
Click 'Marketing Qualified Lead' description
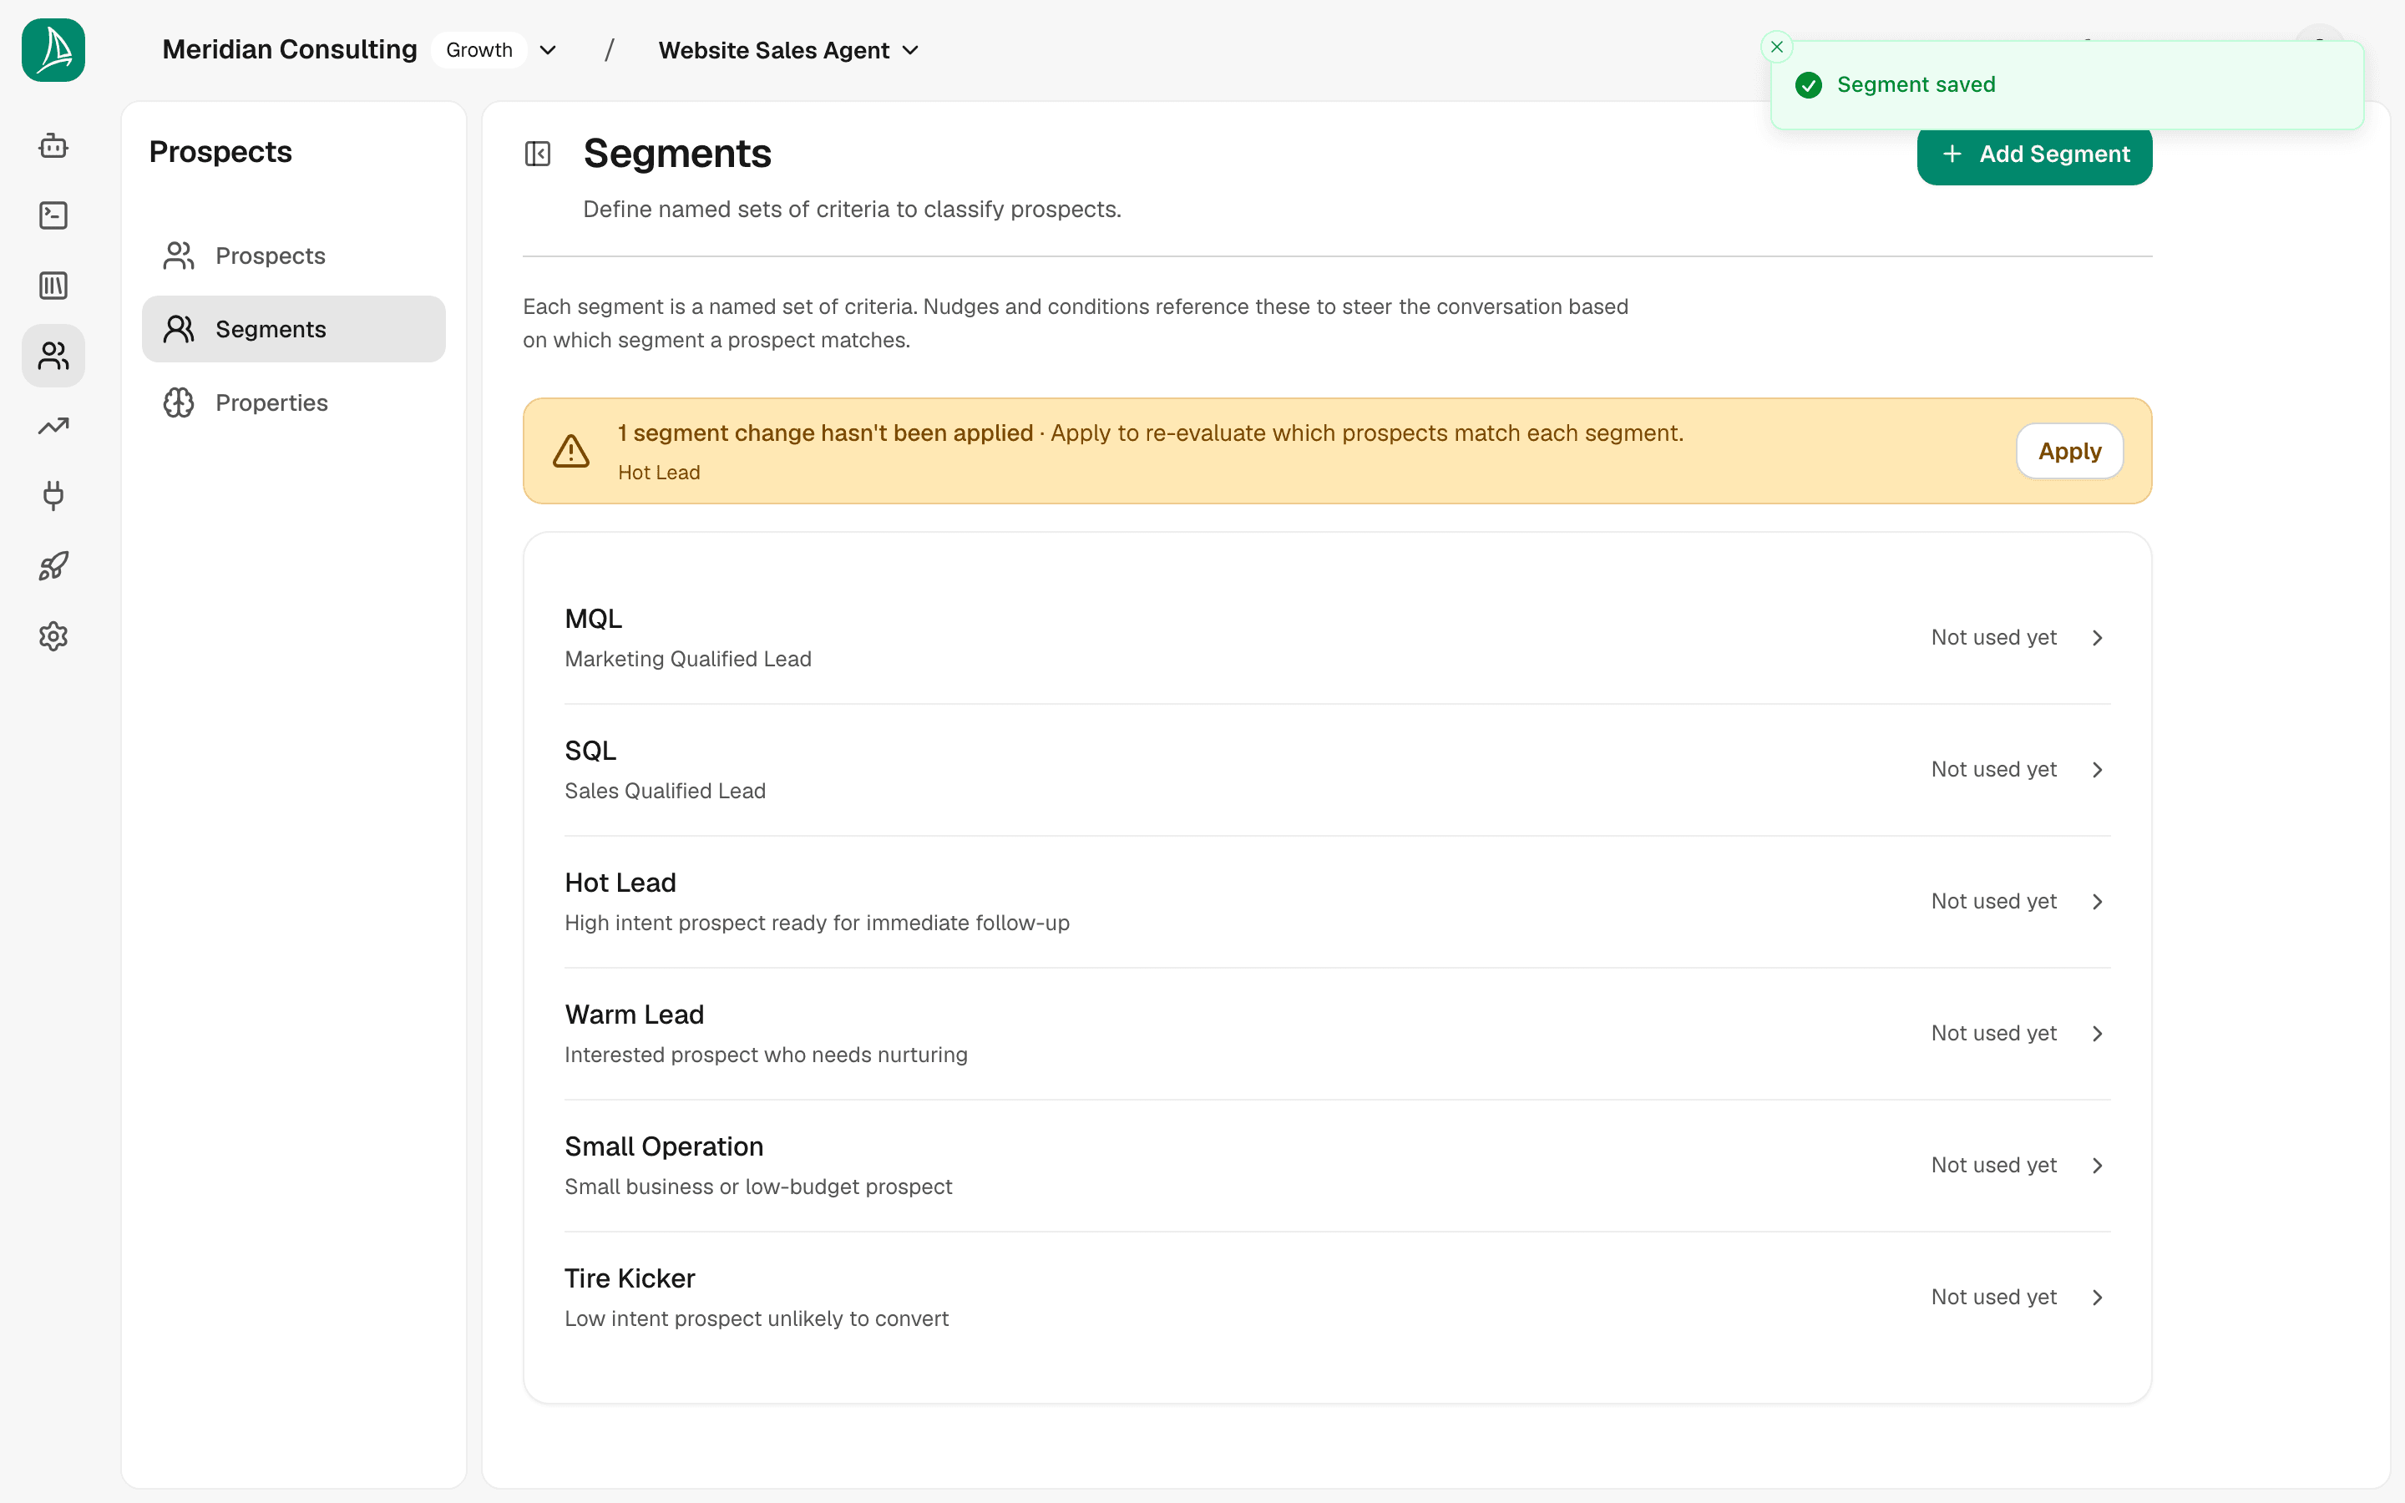coord(688,659)
